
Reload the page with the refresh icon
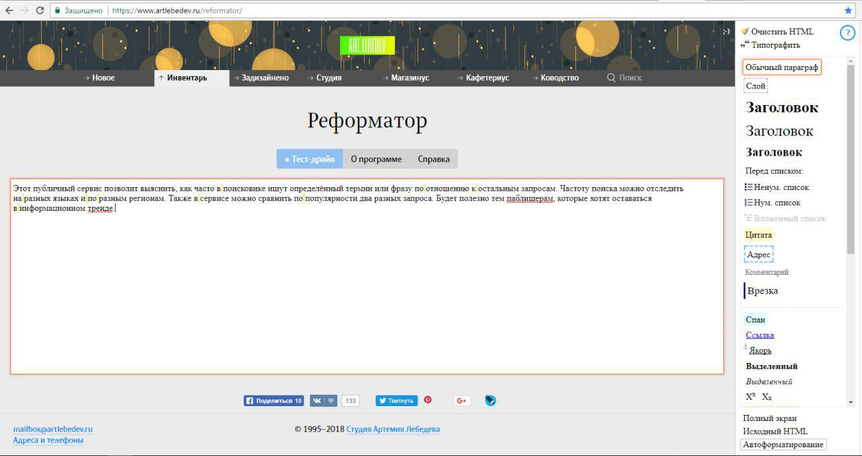[40, 10]
